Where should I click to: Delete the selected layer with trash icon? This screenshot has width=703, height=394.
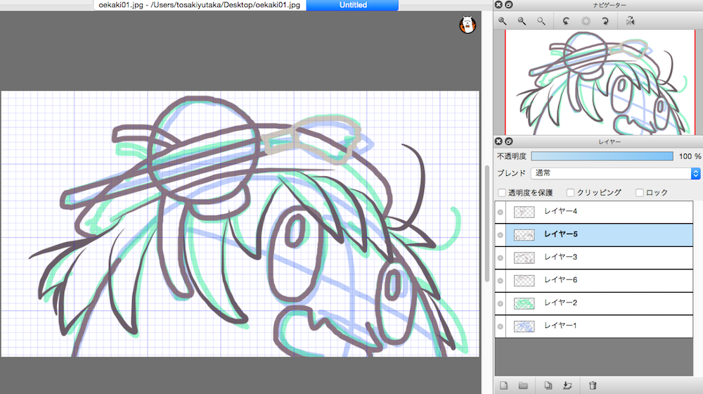click(592, 386)
